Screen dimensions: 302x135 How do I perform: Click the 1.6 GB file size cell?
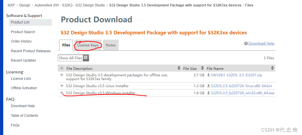199,93
